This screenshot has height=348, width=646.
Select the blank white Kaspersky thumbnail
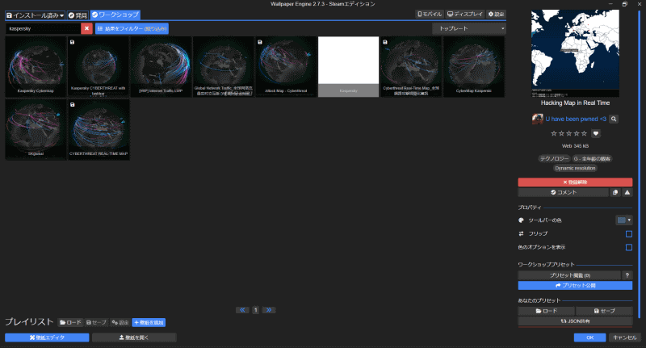point(349,67)
